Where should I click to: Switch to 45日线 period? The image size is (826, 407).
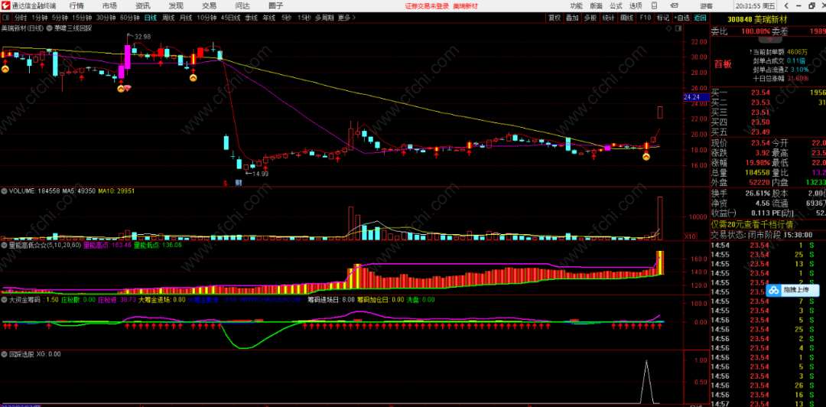coord(230,18)
